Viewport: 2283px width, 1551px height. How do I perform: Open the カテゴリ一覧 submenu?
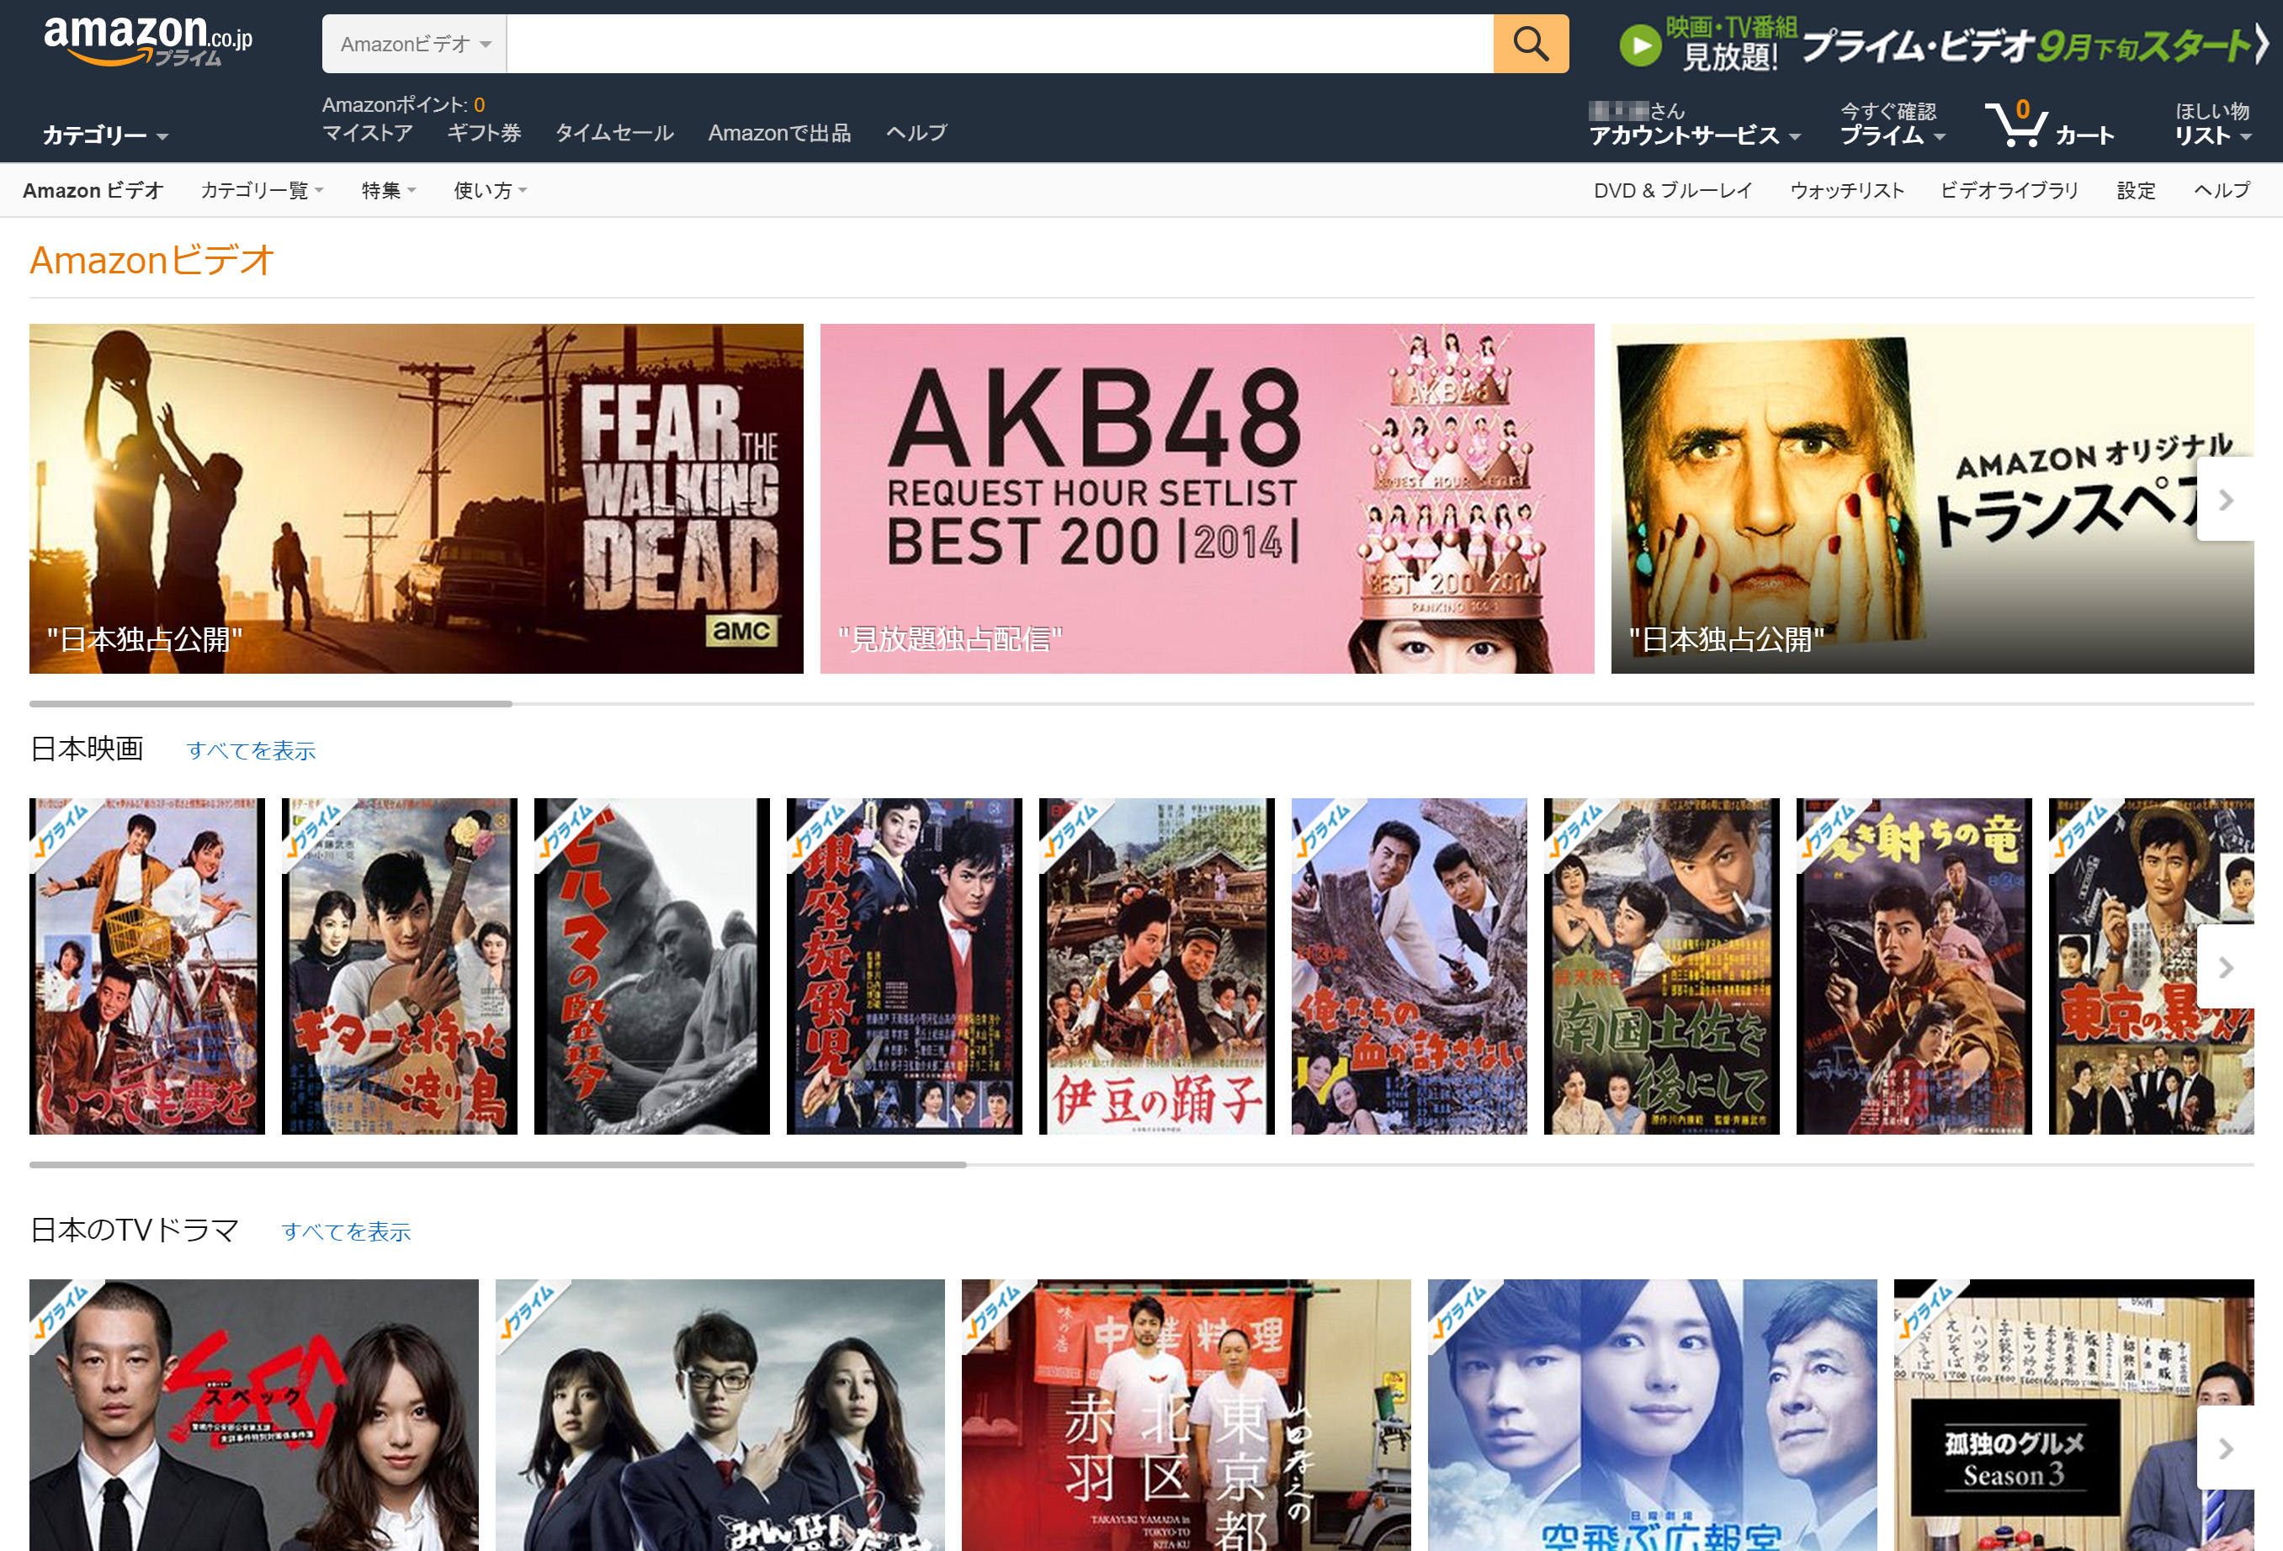263,190
